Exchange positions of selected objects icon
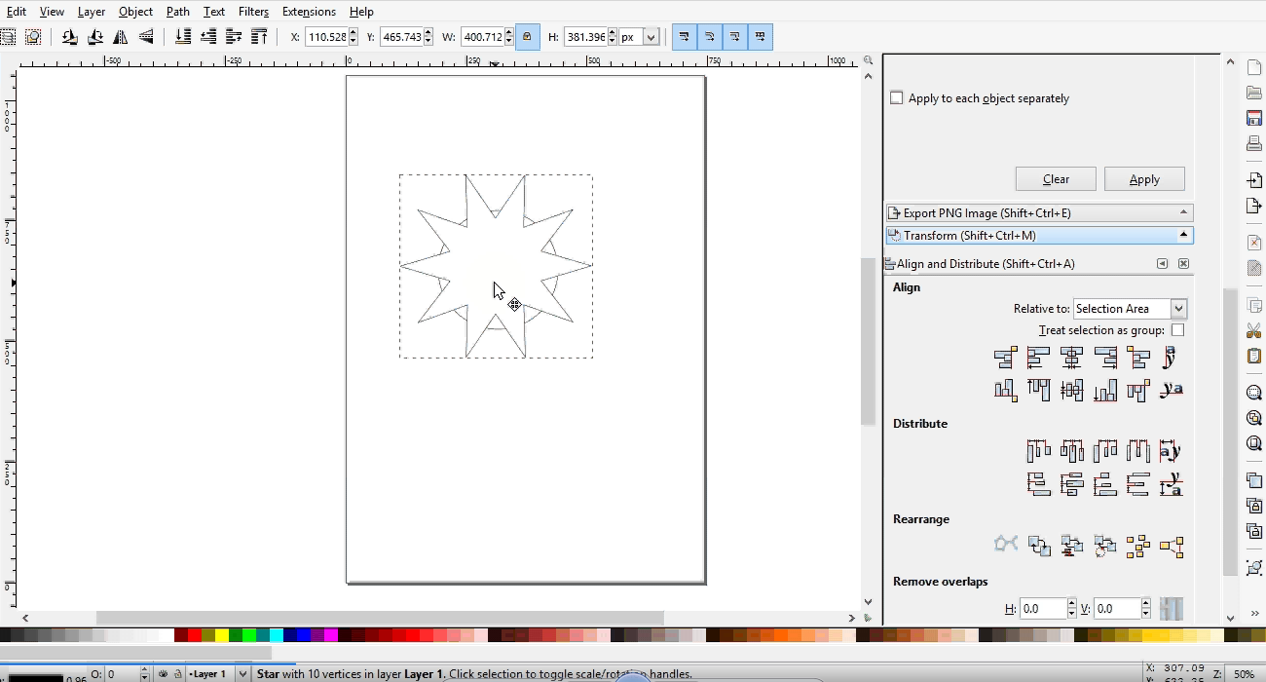1266x682 pixels. coord(1039,546)
